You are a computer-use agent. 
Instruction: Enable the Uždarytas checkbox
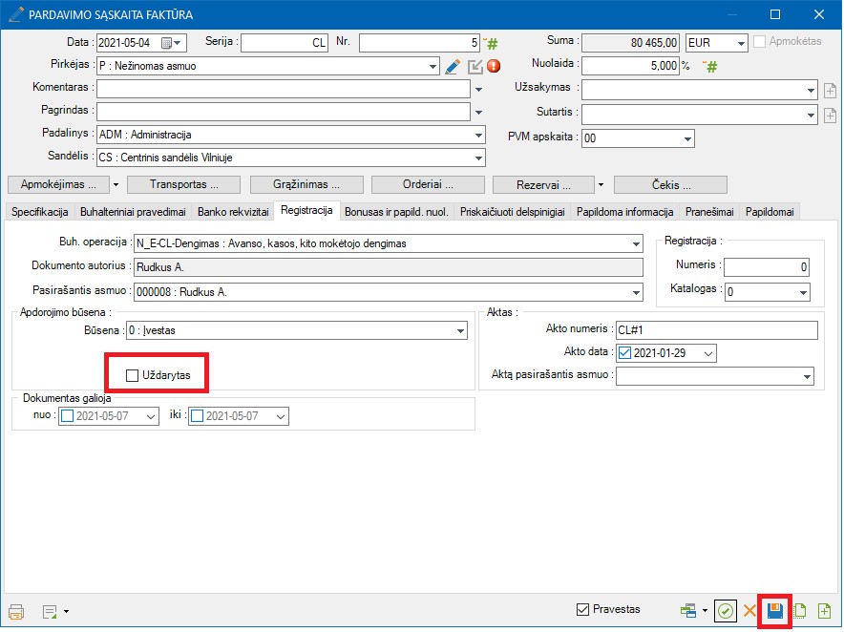pyautogui.click(x=133, y=375)
